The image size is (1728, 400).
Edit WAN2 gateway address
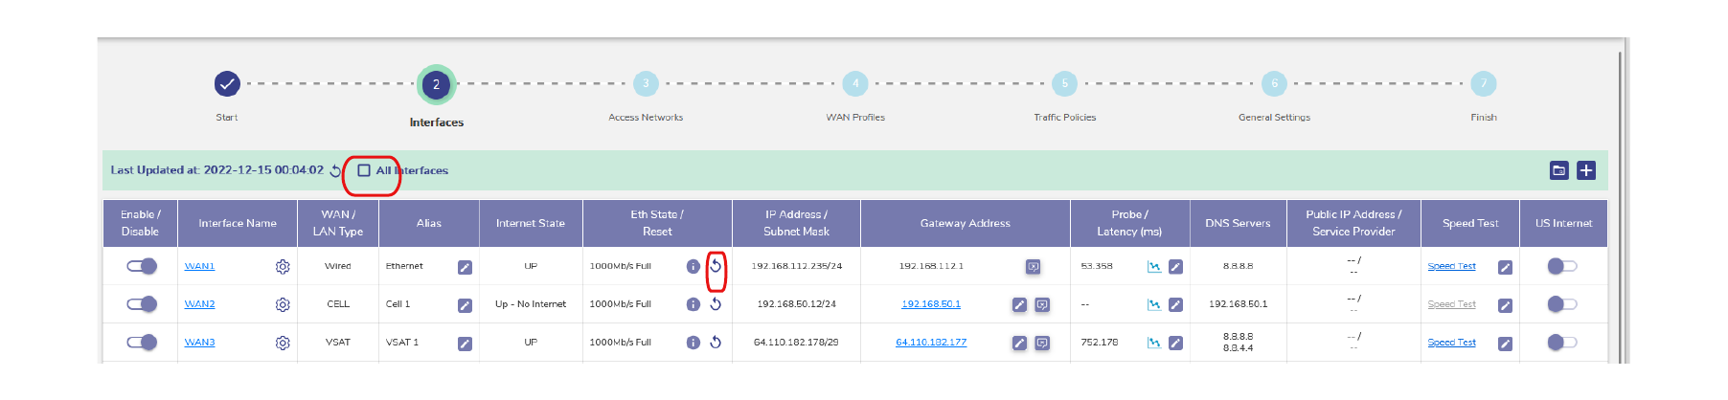pos(1019,305)
